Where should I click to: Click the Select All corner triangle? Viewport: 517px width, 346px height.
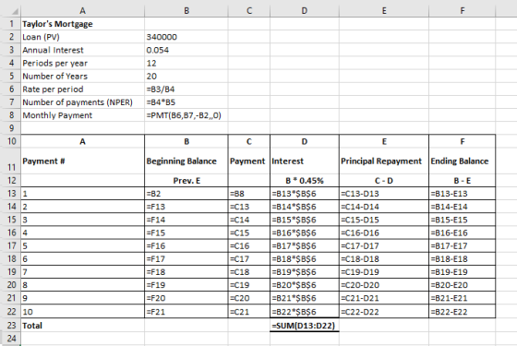[x=15, y=12]
